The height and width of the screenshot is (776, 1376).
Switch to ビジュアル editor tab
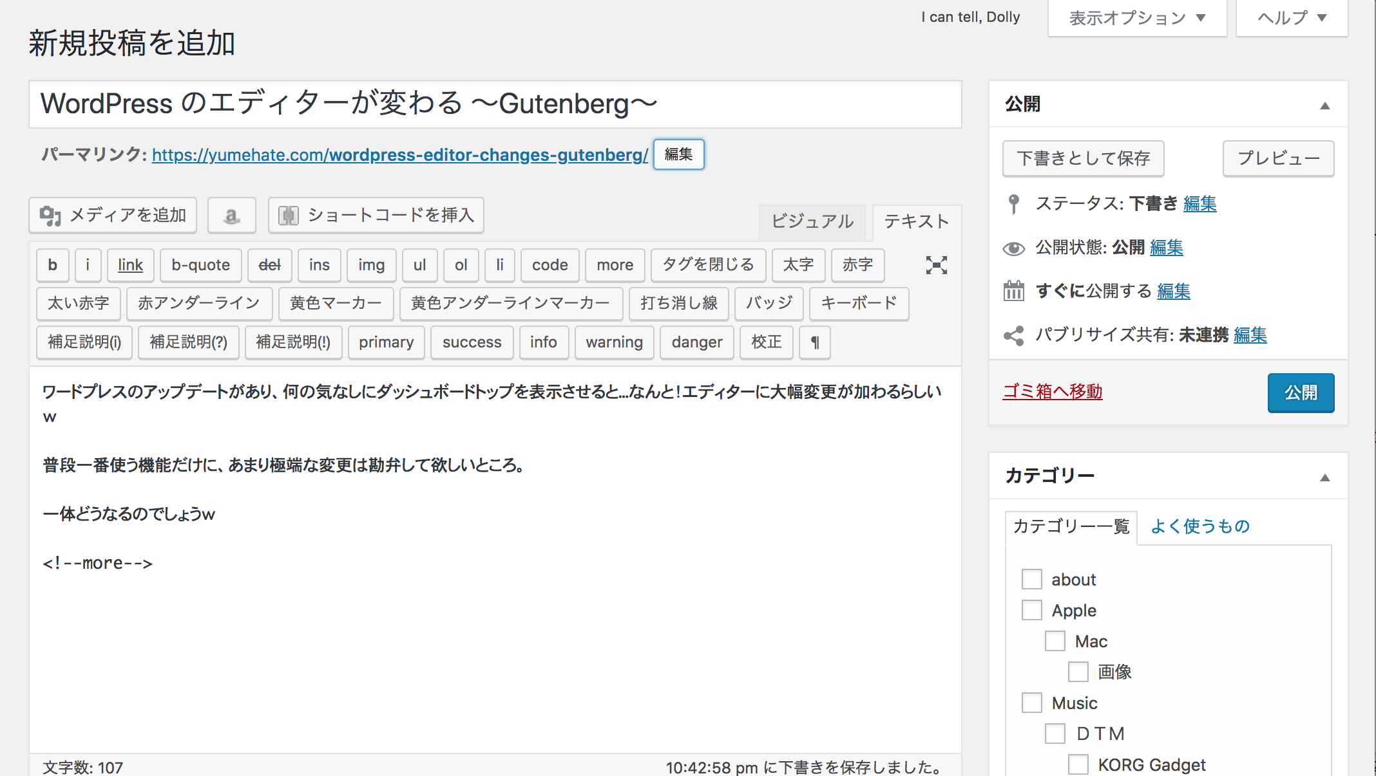click(x=813, y=222)
